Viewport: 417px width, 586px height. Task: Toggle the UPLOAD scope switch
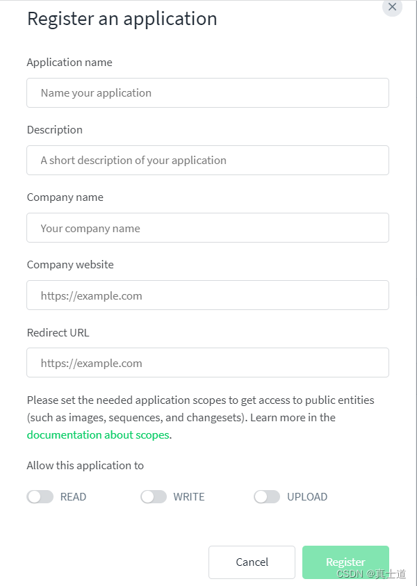(267, 497)
